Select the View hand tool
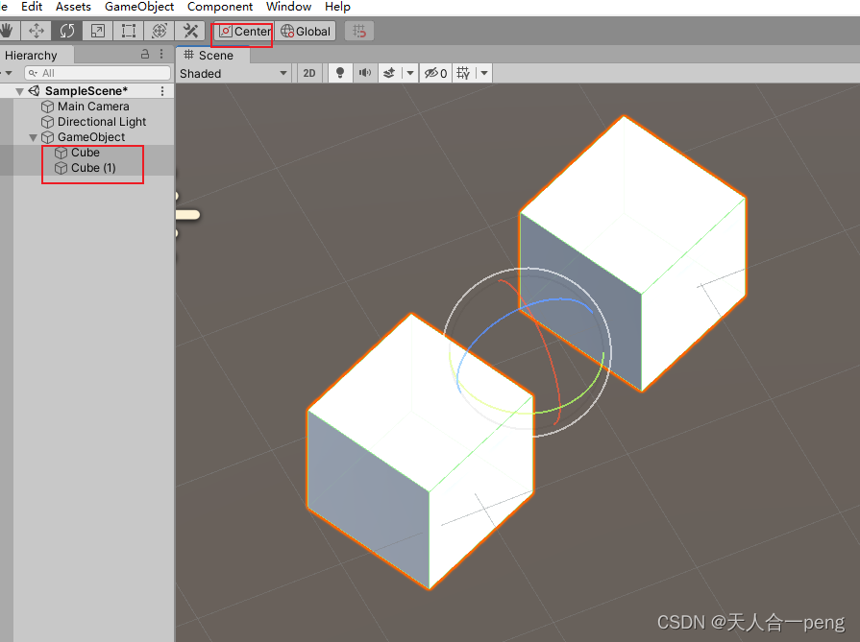The height and width of the screenshot is (642, 860). click(x=8, y=30)
